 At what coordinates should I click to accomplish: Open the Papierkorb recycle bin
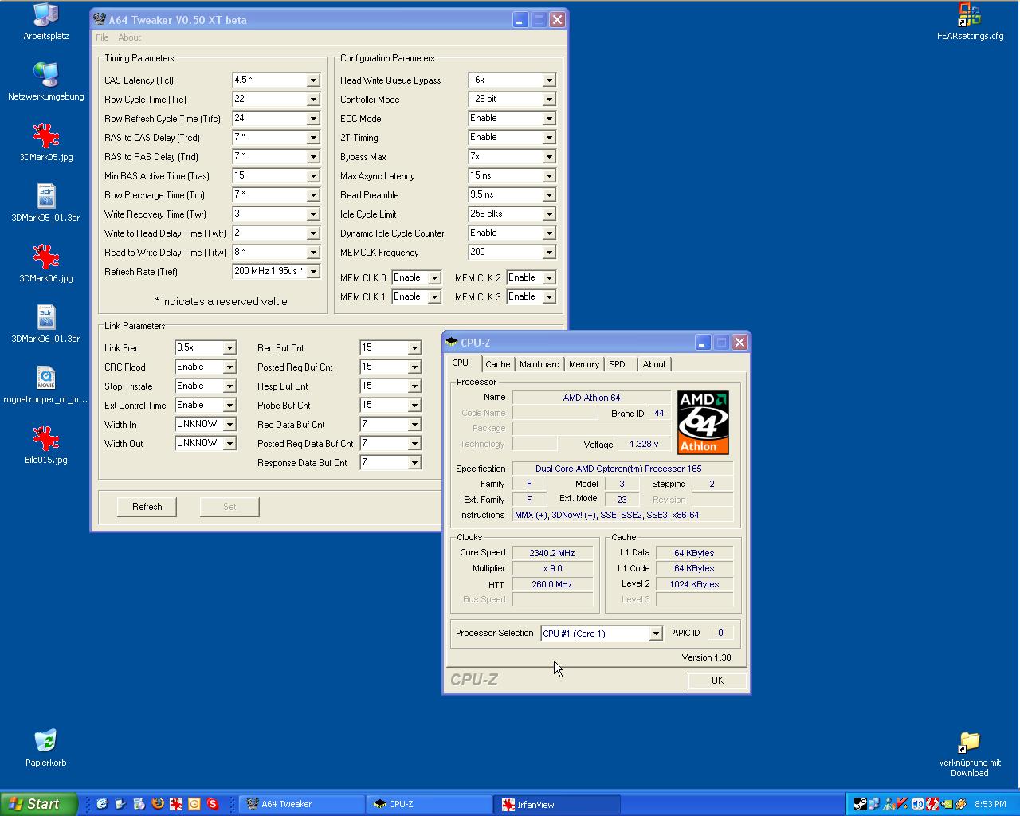tap(45, 742)
